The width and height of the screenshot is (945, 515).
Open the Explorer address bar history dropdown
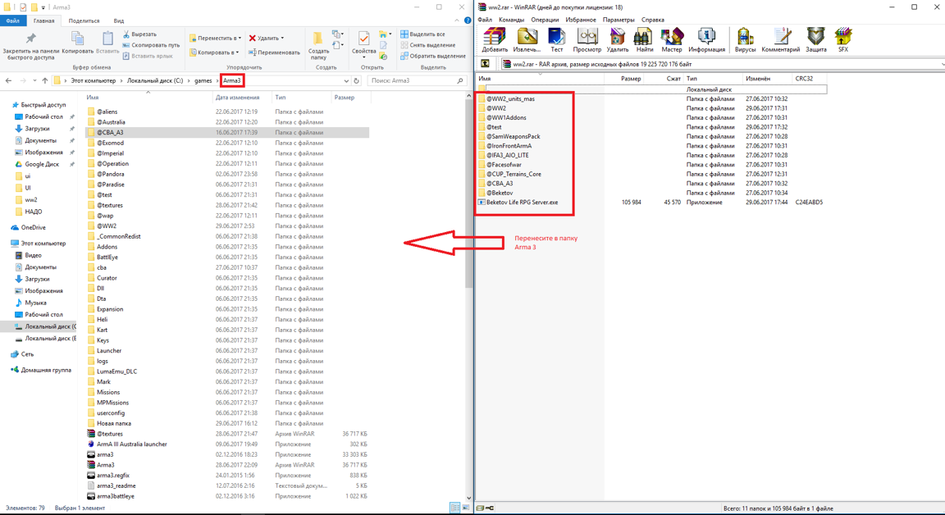(346, 80)
